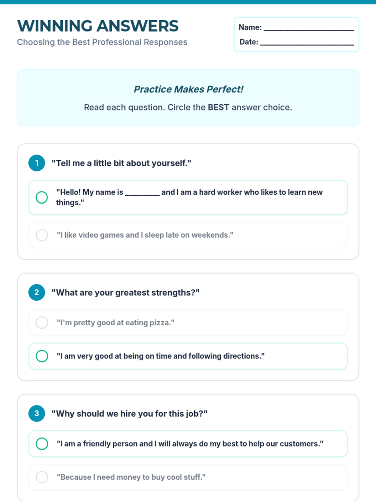The width and height of the screenshot is (376, 501).
Task: Choose the "I'm pretty good at eating pizza" radio
Action: [42, 323]
